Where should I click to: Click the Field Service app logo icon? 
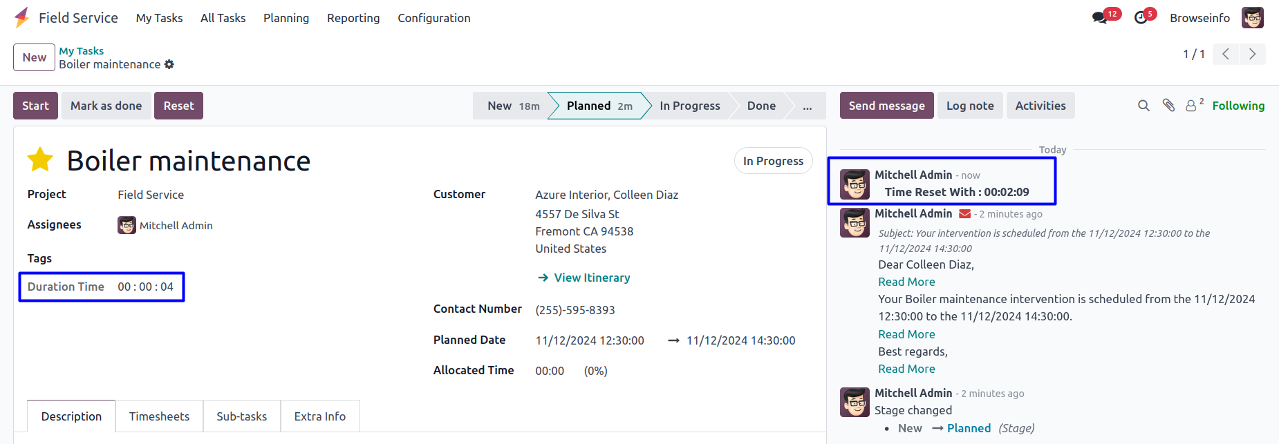[x=22, y=17]
